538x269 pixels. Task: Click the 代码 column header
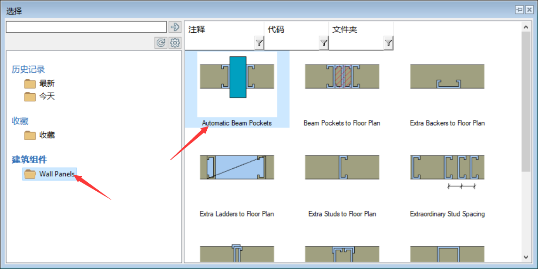(276, 30)
